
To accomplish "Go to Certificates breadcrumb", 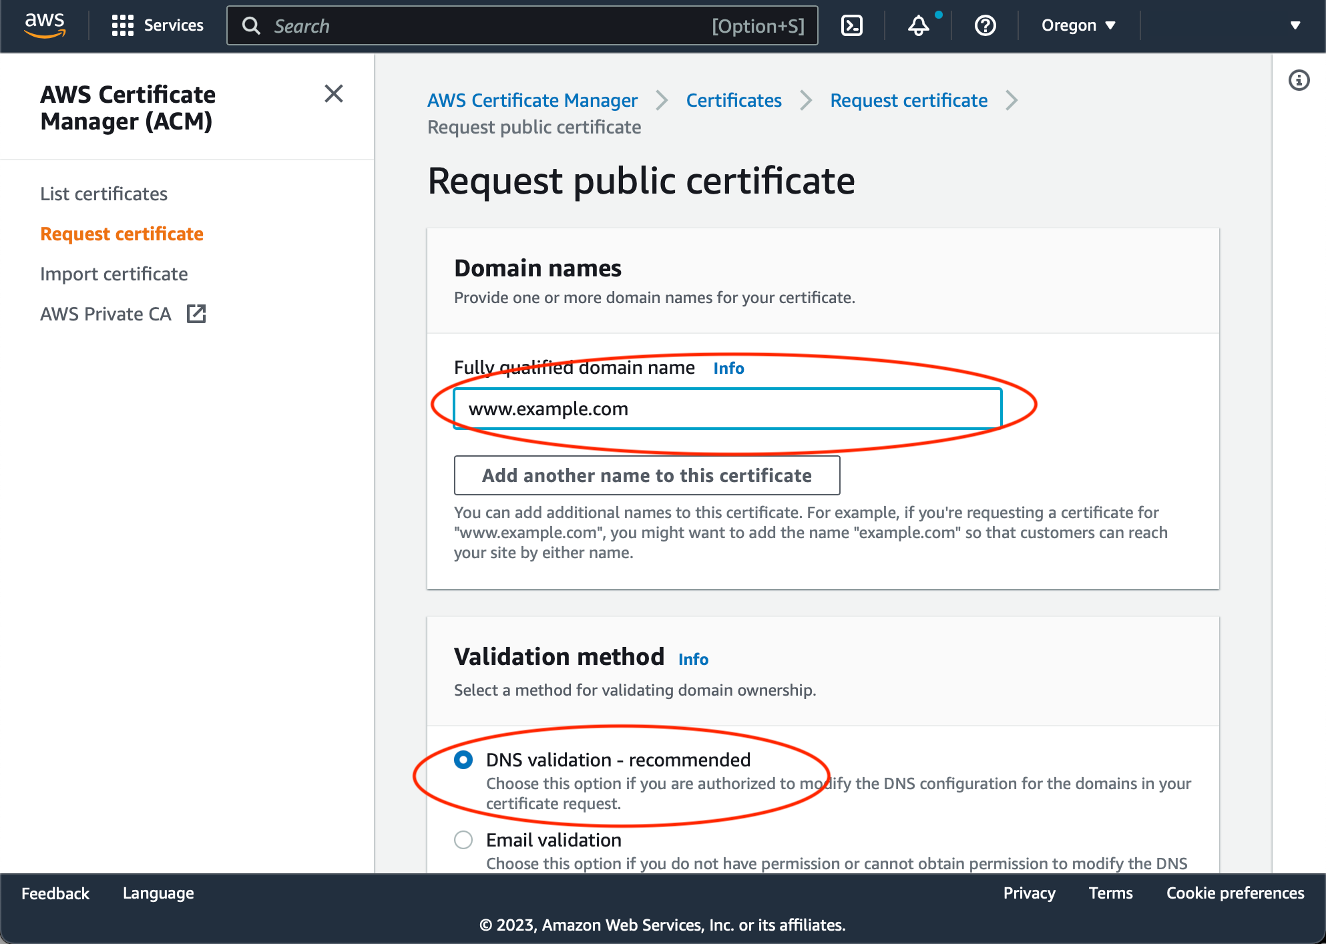I will 734,100.
